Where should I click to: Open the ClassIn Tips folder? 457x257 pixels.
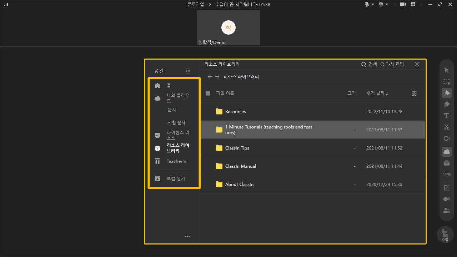click(x=313, y=148)
